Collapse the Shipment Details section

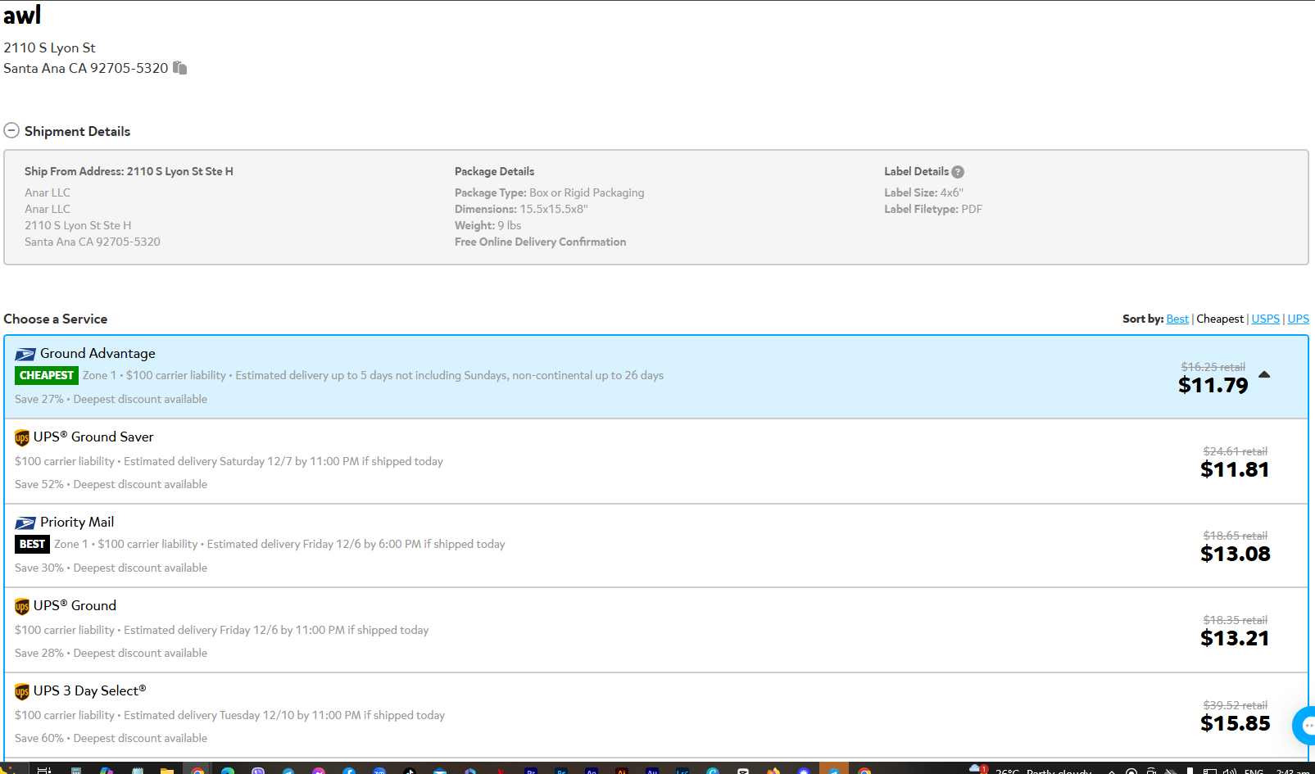tap(11, 131)
